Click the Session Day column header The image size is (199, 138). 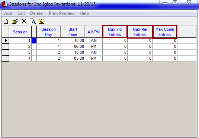tap(49, 32)
